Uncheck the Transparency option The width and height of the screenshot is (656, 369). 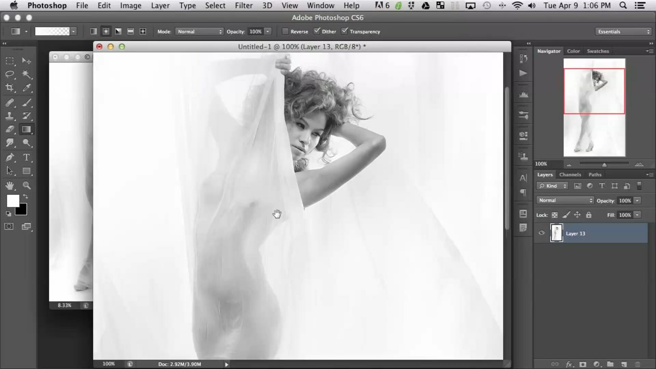(344, 31)
